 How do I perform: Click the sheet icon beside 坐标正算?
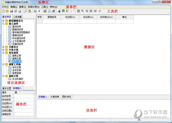click(x=10, y=67)
